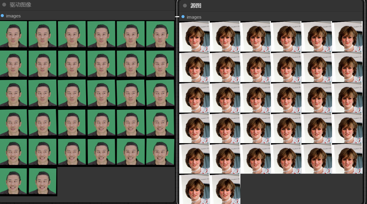Click the images label in 源图 node
Image resolution: width=367 pixels, height=204 pixels.
click(x=194, y=17)
